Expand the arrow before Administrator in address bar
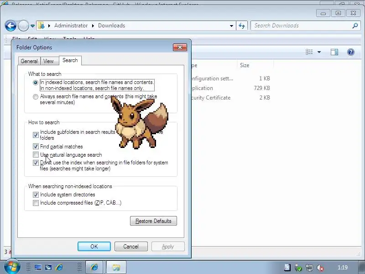 (x=49, y=26)
